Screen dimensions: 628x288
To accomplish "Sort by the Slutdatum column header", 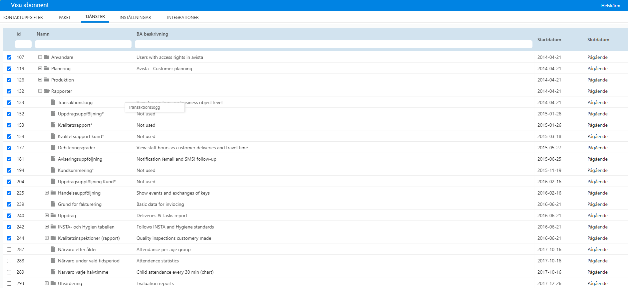I will (598, 40).
